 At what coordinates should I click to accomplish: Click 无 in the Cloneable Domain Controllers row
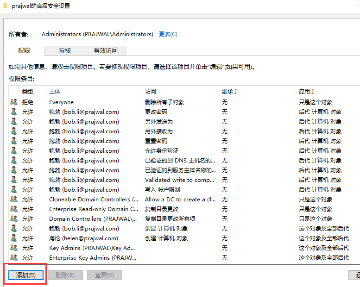pos(225,200)
